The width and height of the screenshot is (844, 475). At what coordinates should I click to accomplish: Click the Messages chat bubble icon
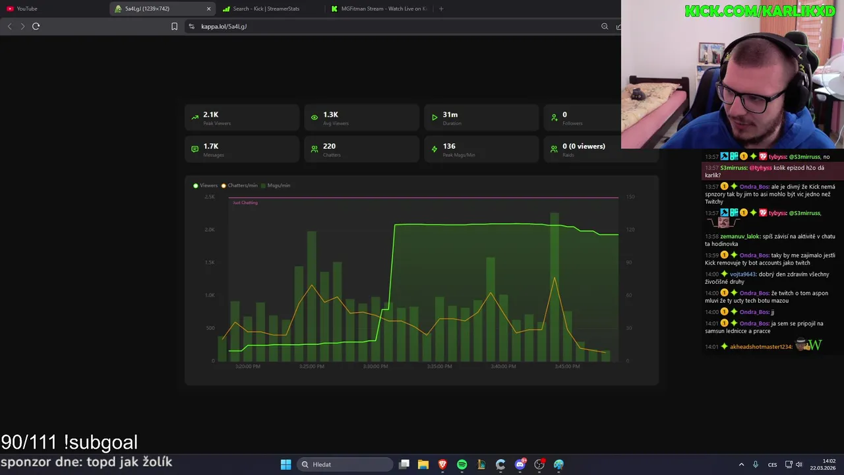point(195,149)
